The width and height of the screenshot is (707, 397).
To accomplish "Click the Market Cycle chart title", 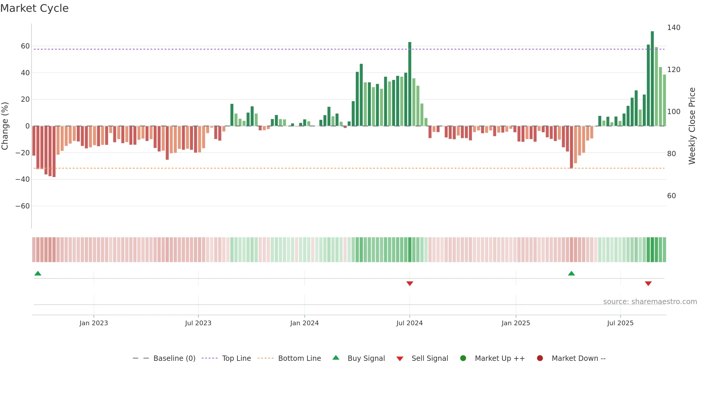I will [x=34, y=8].
